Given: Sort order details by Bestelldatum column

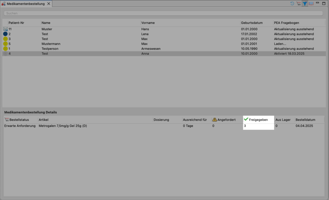Looking at the screenshot, I should (x=305, y=120).
